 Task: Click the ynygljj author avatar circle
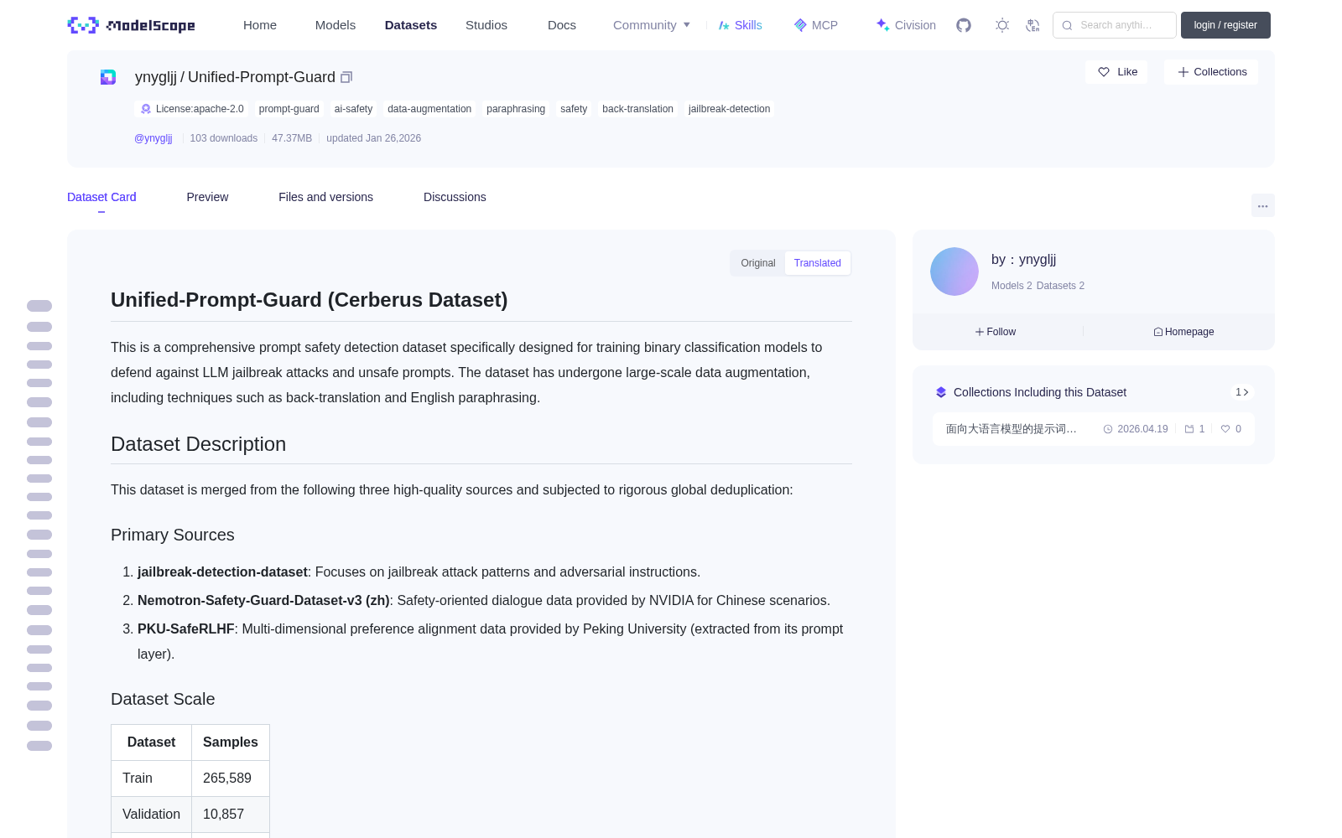coord(954,272)
